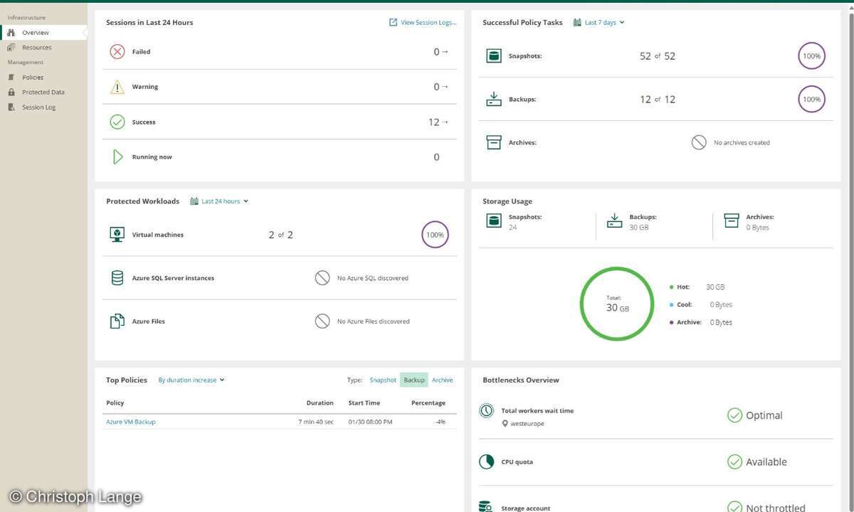Click the calendar icon beside Last 24 hours
Screen dimensions: 854x512
tap(194, 201)
